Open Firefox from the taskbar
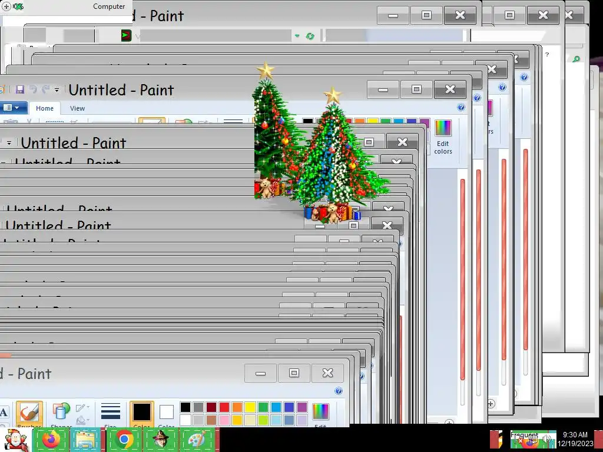The image size is (603, 452). click(51, 439)
